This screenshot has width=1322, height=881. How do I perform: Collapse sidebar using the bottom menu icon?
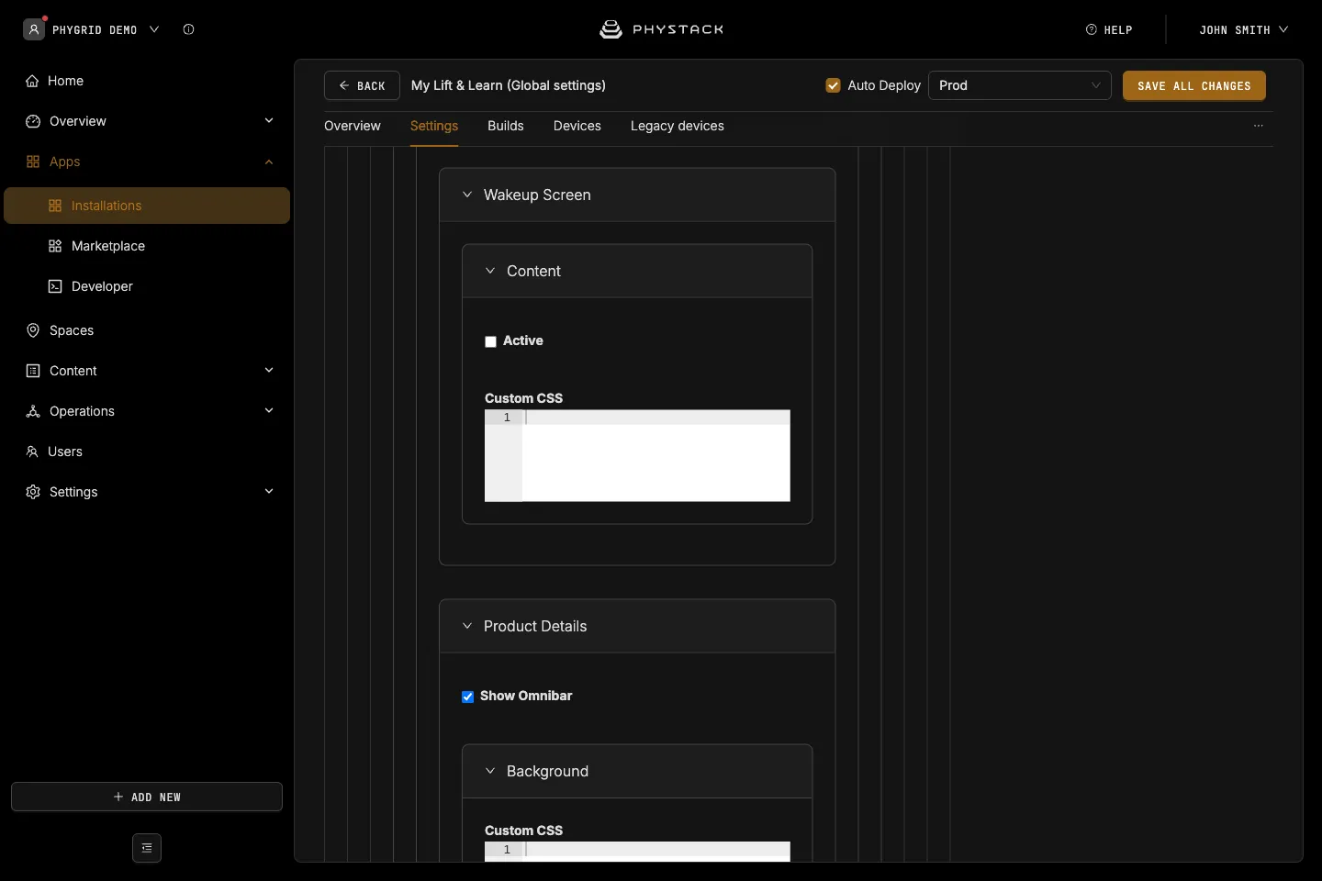click(147, 848)
